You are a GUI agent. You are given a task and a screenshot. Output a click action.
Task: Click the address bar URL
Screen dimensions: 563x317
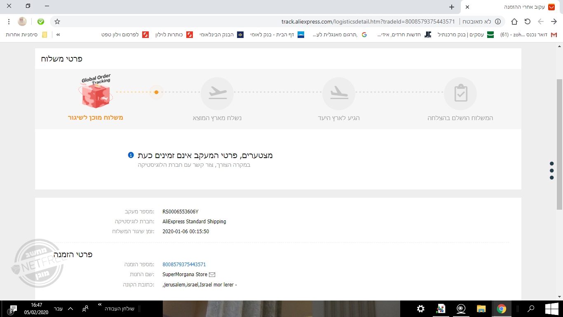pyautogui.click(x=368, y=21)
